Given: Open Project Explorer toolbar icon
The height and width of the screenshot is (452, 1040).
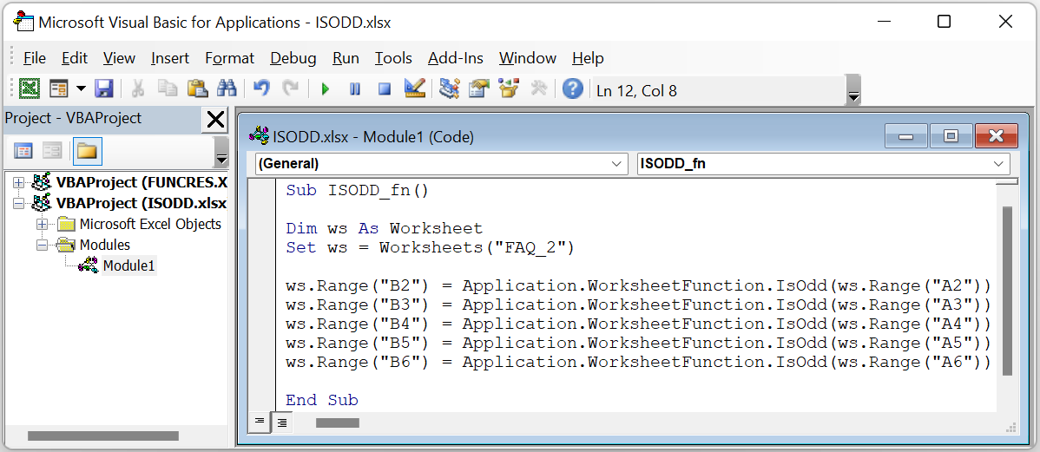Looking at the screenshot, I should point(449,89).
